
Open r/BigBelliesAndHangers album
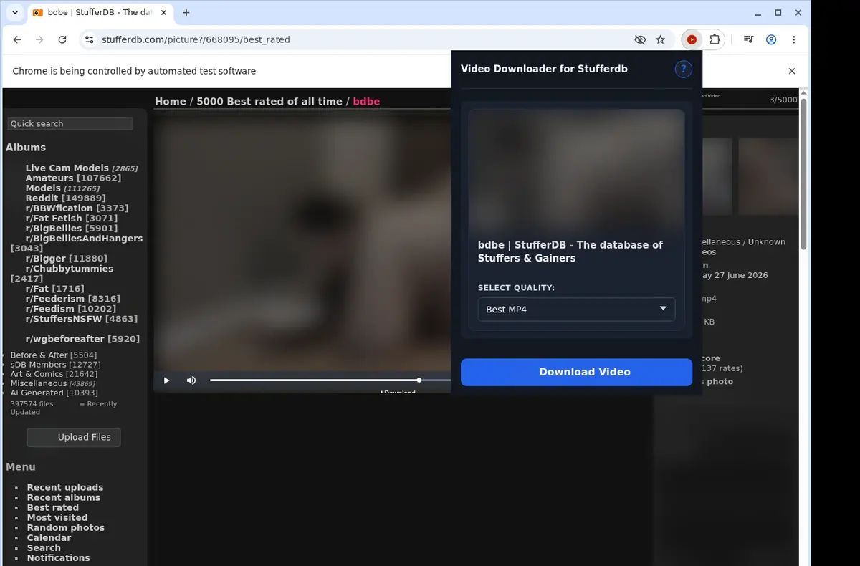[84, 238]
